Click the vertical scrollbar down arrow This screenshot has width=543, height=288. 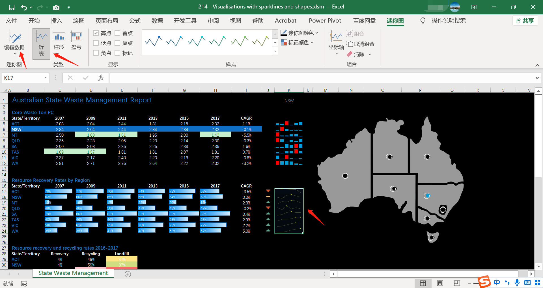(x=538, y=266)
